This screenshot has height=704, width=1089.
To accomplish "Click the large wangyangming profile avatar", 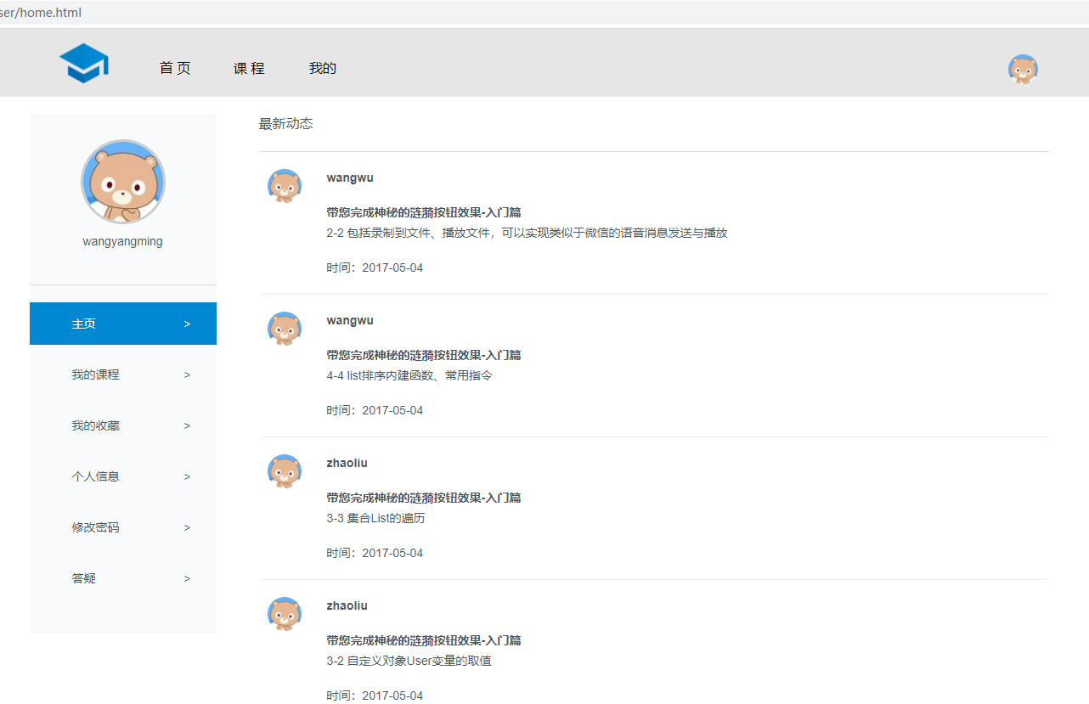I will point(123,182).
